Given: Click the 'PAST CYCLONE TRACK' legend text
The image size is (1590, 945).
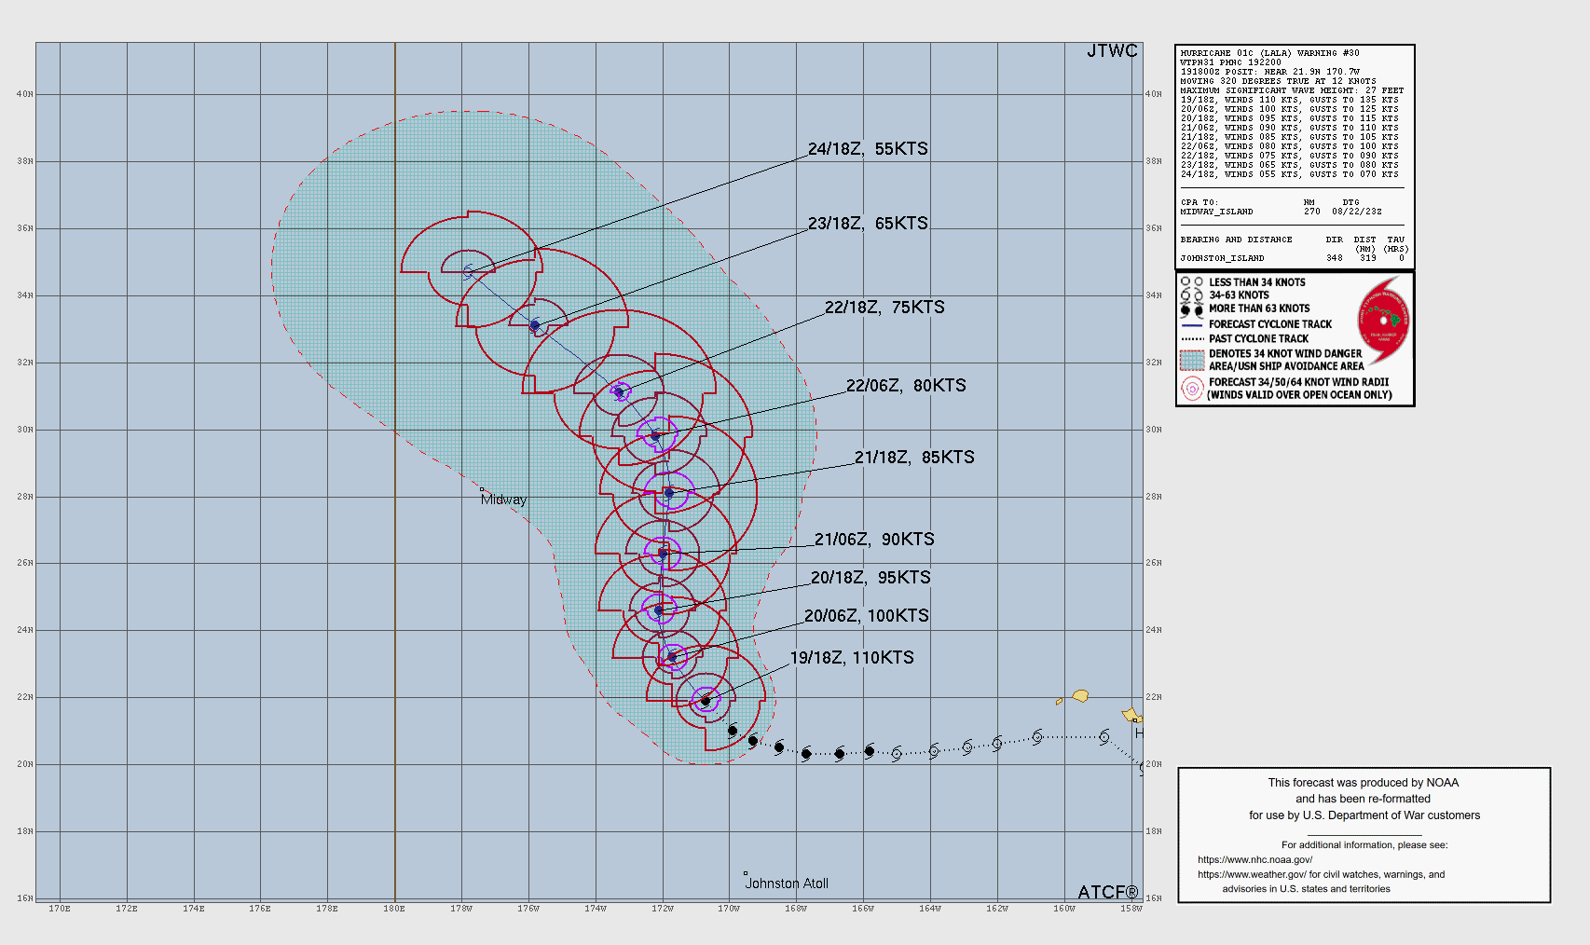Looking at the screenshot, I should coord(1258,339).
